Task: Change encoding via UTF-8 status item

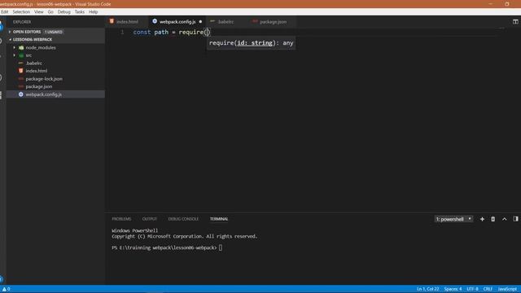Action: [472, 289]
